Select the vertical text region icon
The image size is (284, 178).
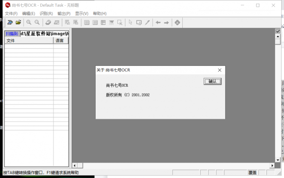(95, 22)
